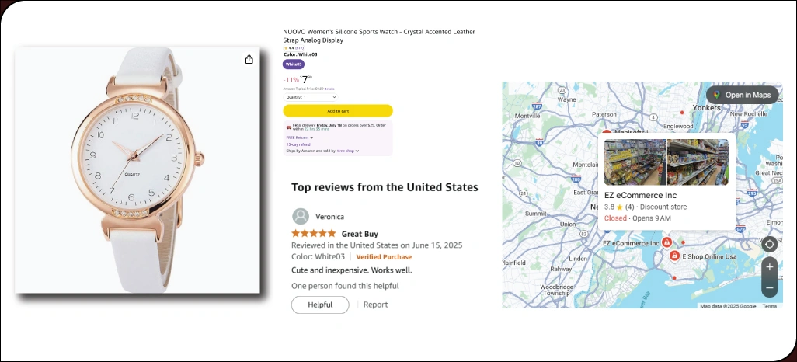Open the right store aisle photo in map card
This screenshot has width=797, height=362.
click(x=698, y=162)
